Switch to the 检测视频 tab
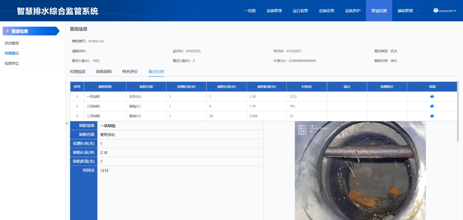 (77, 72)
